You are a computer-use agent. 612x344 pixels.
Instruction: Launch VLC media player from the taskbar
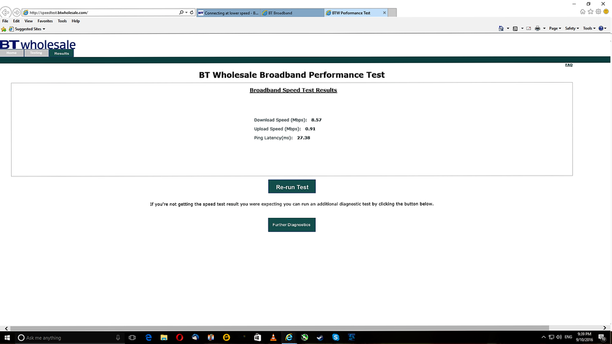coord(273,338)
